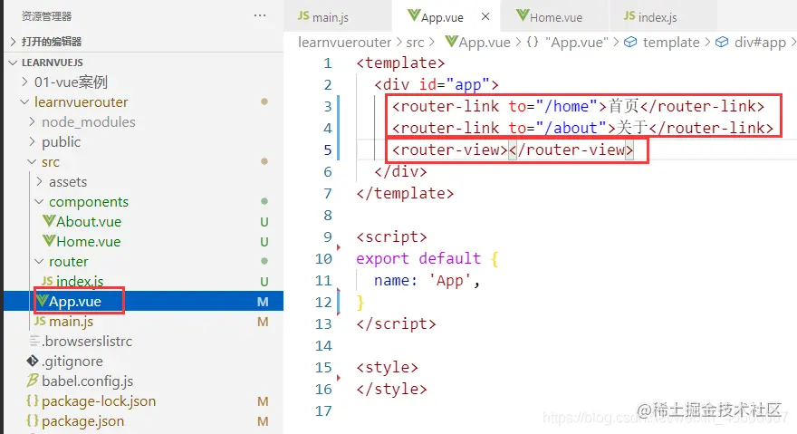Screen dimensions: 797x434
Task: Click the JS icon beside main.js in tree
Action: pyautogui.click(x=40, y=321)
